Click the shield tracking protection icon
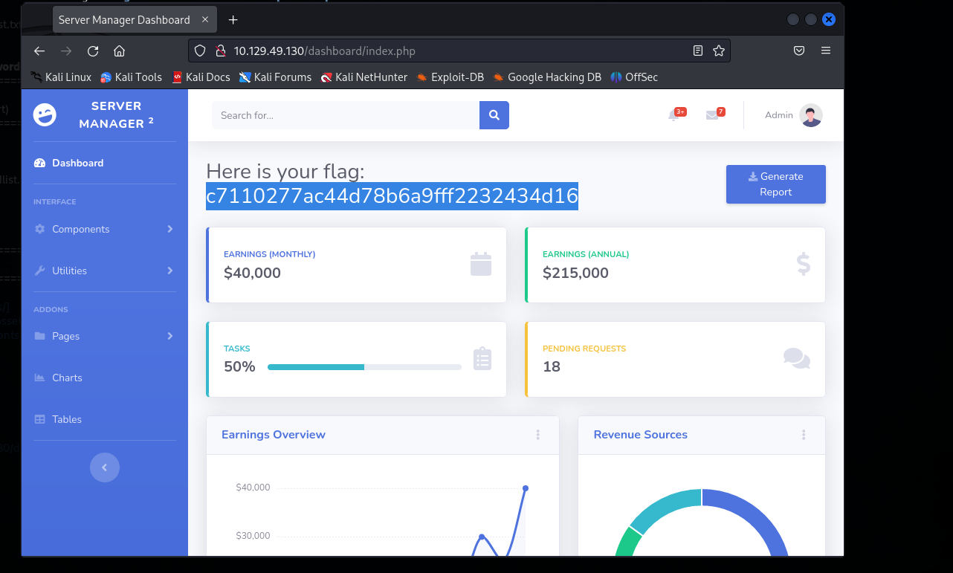The height and width of the screenshot is (573, 953). 200,51
